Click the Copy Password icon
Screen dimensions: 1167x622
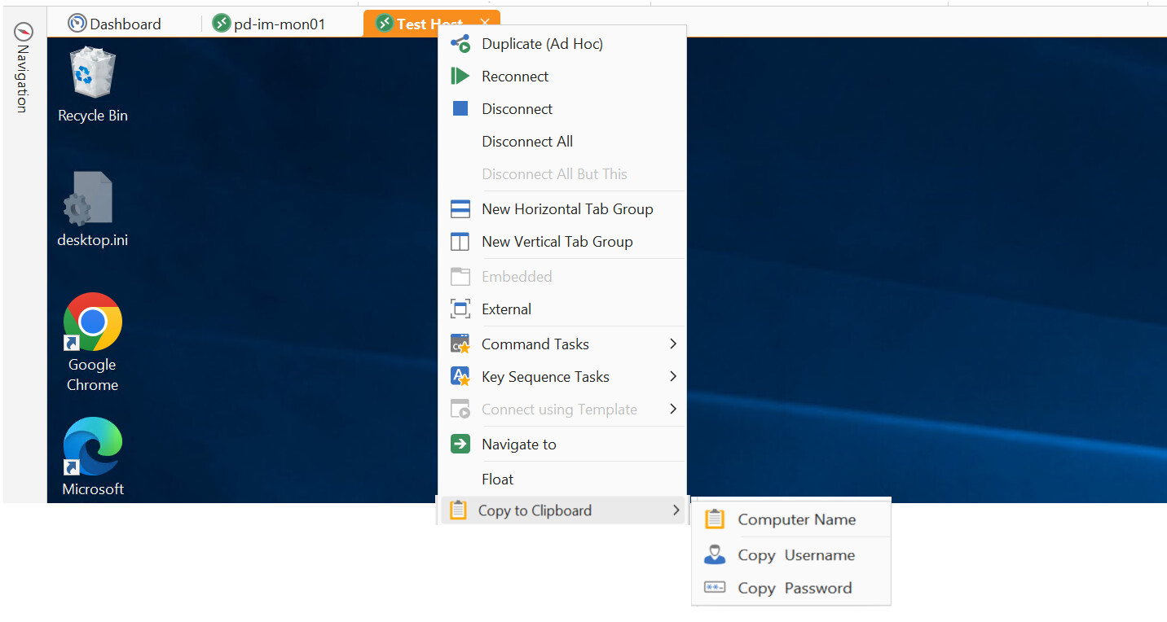pyautogui.click(x=715, y=588)
